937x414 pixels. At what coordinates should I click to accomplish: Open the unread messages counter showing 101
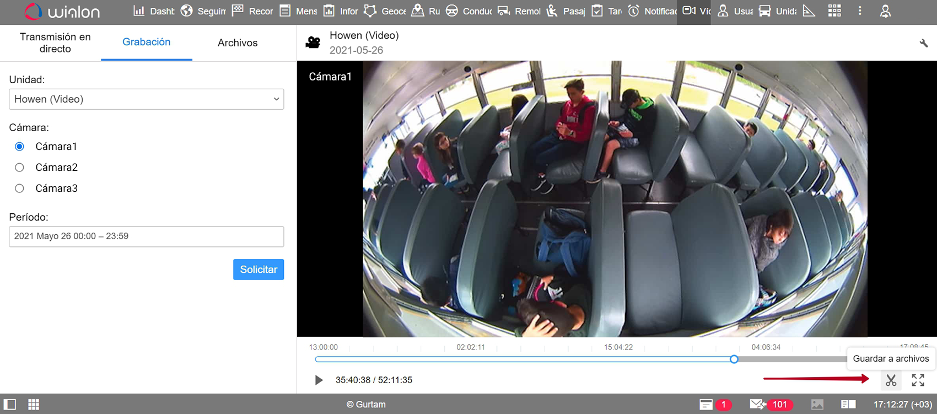pos(772,405)
